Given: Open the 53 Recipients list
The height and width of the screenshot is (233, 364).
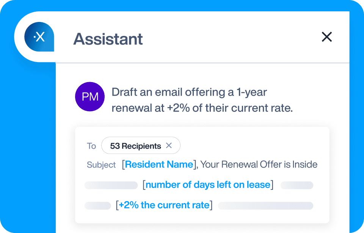Looking at the screenshot, I should (x=135, y=146).
